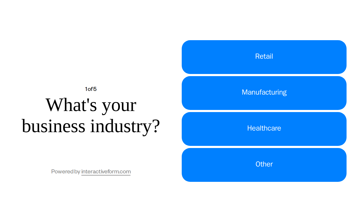Select the last answer choice Other
This screenshot has height=222, width=355.
(264, 164)
